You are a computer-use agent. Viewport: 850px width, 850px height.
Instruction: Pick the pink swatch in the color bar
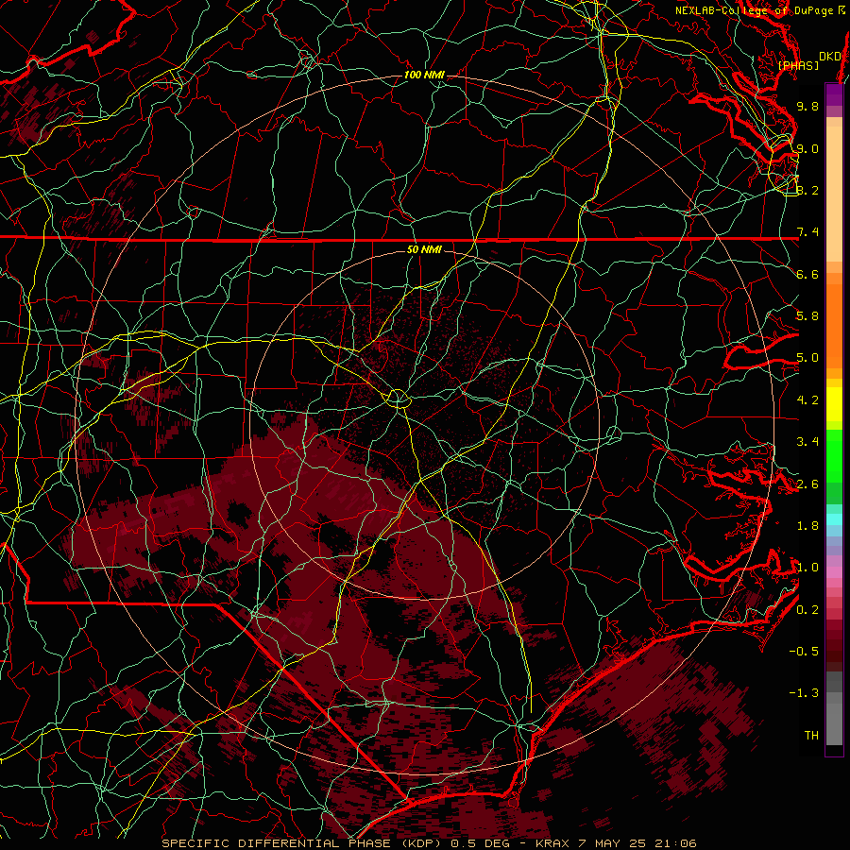(834, 572)
